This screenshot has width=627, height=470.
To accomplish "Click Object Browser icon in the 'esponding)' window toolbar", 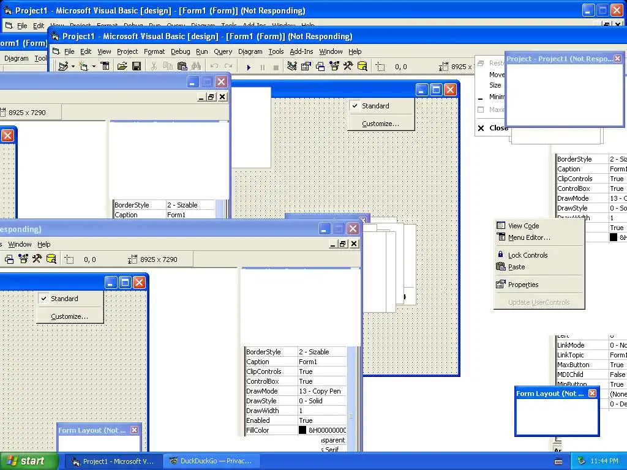I will [23, 259].
